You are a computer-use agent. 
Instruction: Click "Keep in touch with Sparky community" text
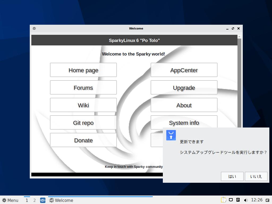[x=134, y=167]
